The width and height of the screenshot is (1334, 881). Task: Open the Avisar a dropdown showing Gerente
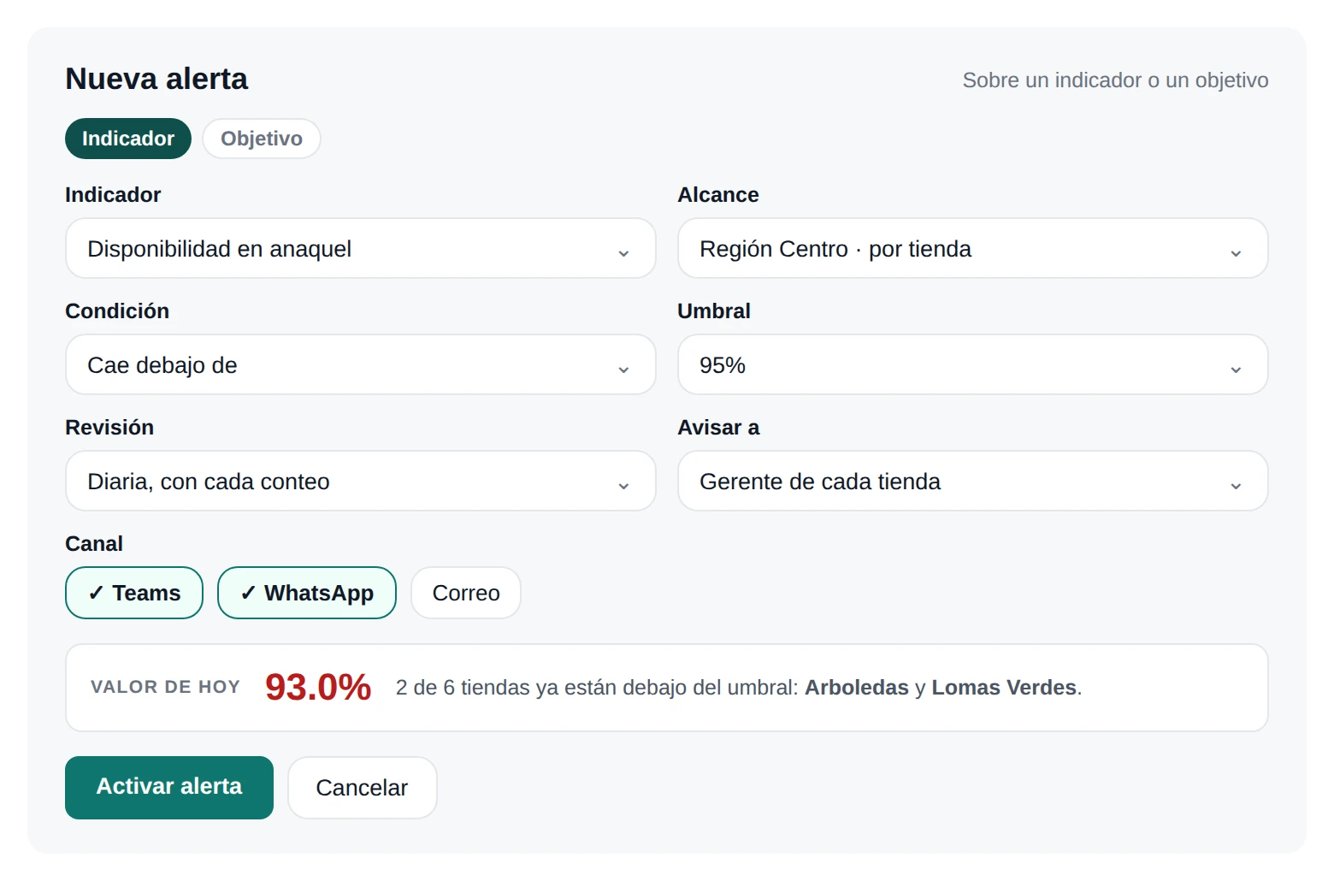tap(973, 481)
